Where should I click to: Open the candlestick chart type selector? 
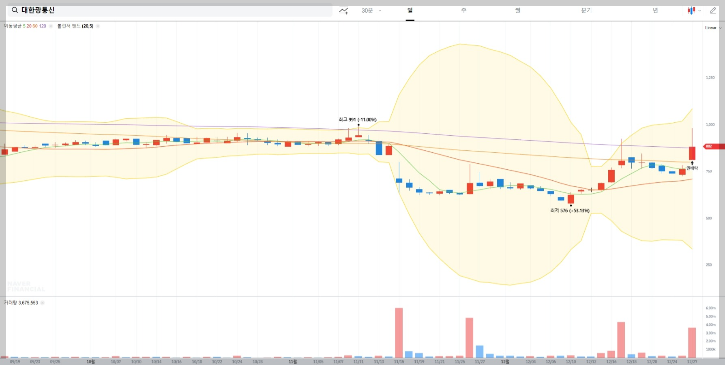tap(694, 11)
